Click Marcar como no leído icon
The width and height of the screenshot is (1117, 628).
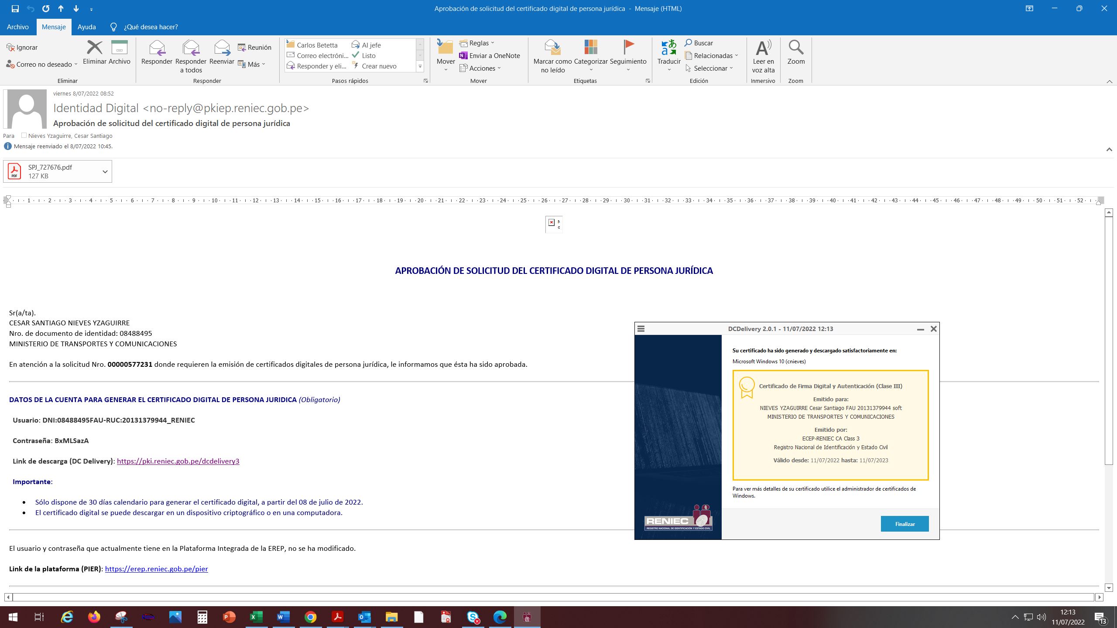tap(552, 47)
